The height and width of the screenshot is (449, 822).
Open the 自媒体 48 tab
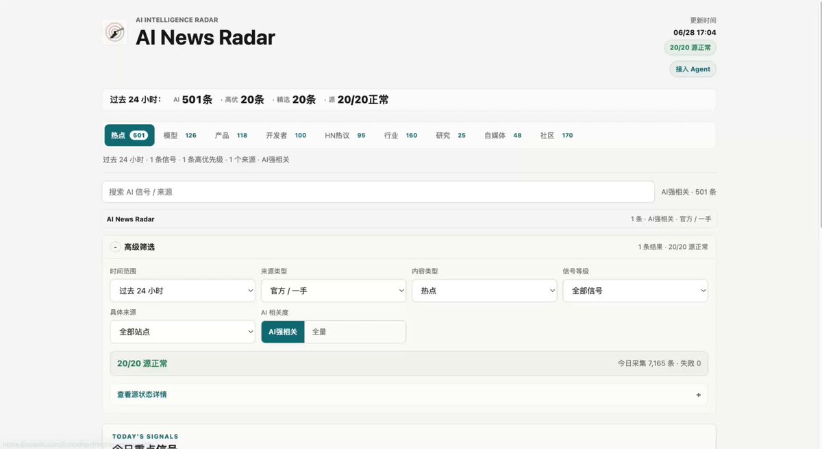tap(503, 135)
